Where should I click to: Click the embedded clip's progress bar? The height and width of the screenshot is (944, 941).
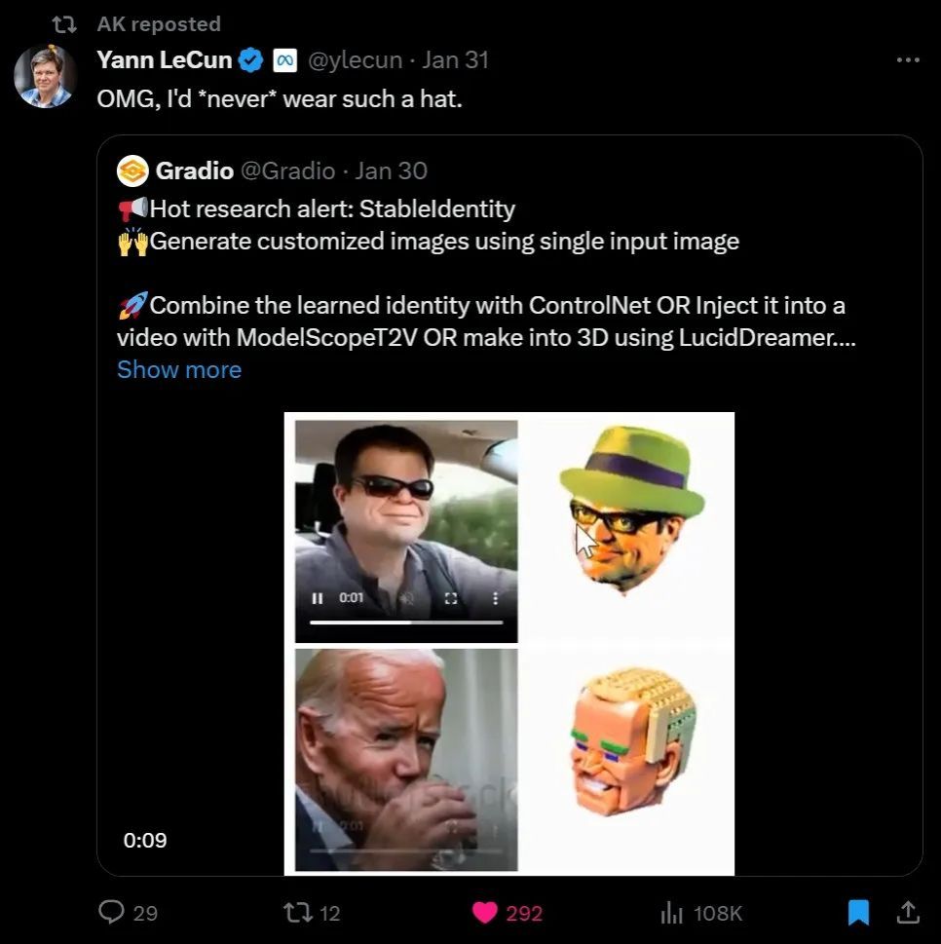pyautogui.click(x=406, y=622)
